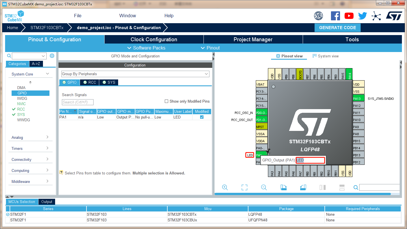
Task: Zoom out on the chip view
Action: tap(264, 187)
